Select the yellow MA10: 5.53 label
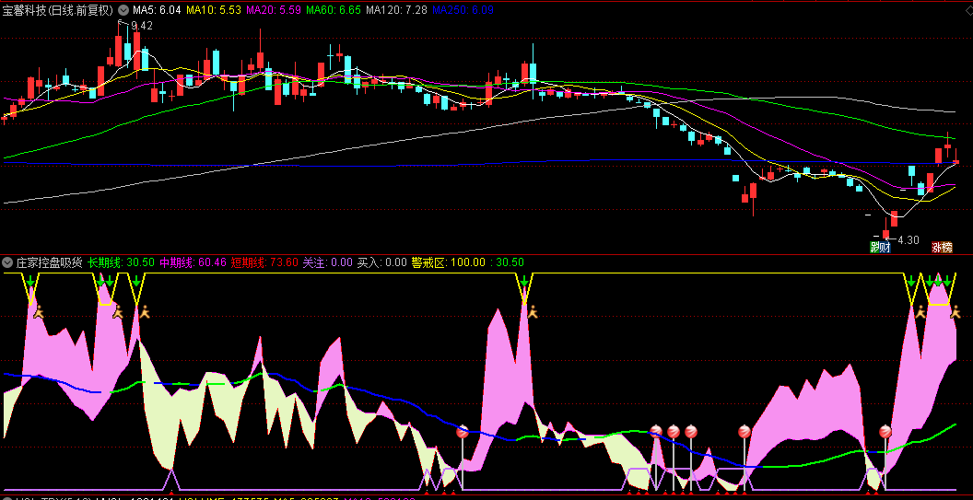 (214, 10)
